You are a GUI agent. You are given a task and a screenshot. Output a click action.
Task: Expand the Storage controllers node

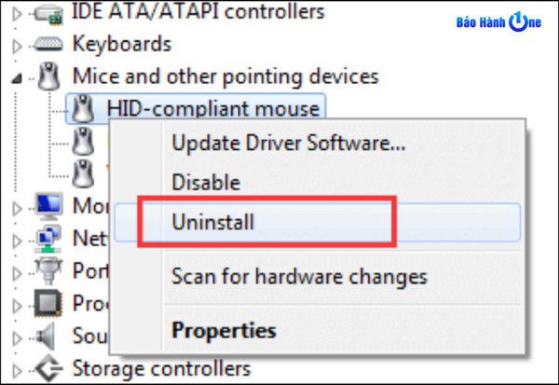[x=18, y=369]
